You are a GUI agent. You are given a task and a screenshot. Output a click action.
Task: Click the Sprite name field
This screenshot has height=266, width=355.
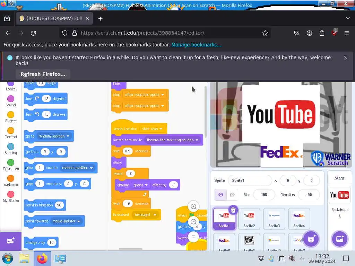tap(250, 180)
